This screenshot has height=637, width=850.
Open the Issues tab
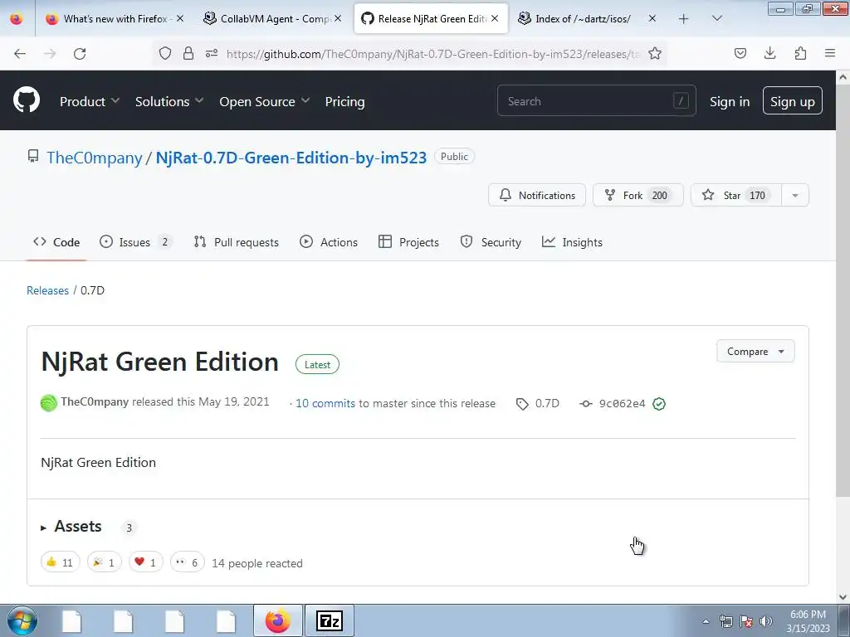click(135, 242)
